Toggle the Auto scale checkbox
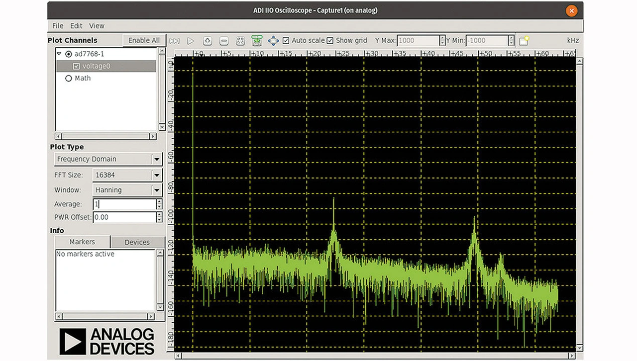Image resolution: width=637 pixels, height=361 pixels. point(286,41)
